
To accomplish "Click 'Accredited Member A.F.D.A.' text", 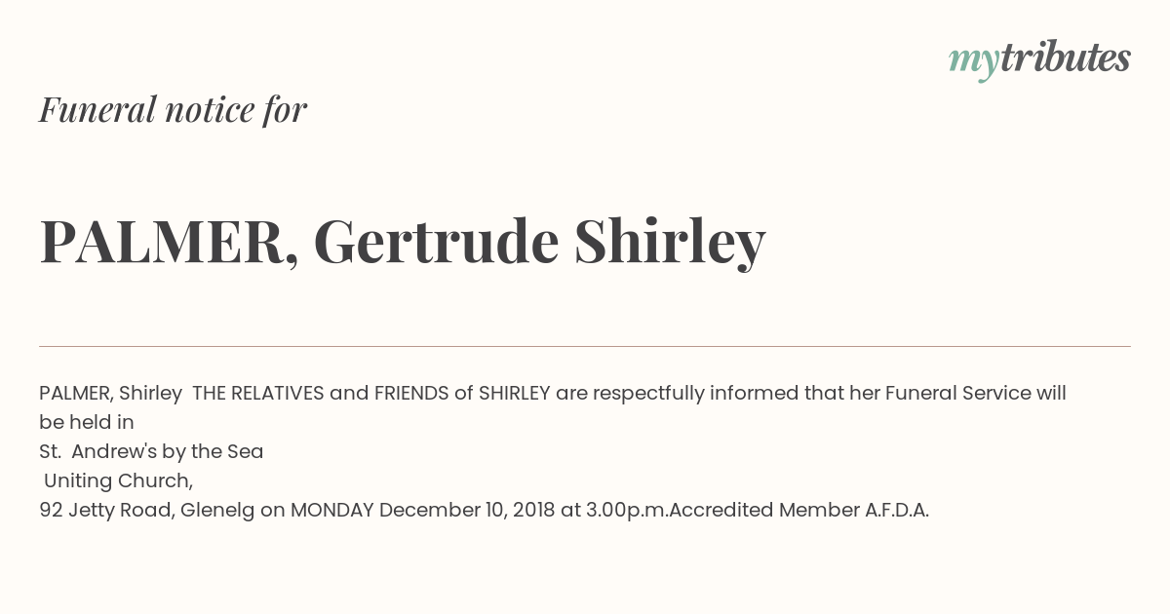I will (799, 511).
